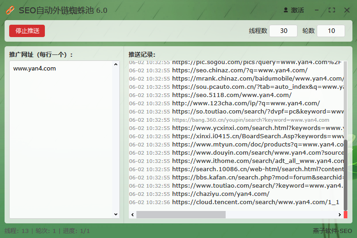Screen dimensions: 357x238
Task: Click the log horizontal scroll left arrow
Action: point(133,215)
